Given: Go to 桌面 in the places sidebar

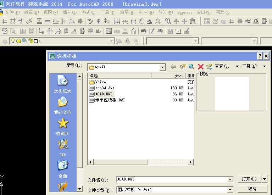Looking at the screenshot, I should point(63,169).
